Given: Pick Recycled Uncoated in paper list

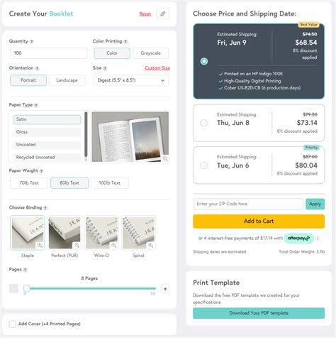Looking at the screenshot, I should pos(47,157).
